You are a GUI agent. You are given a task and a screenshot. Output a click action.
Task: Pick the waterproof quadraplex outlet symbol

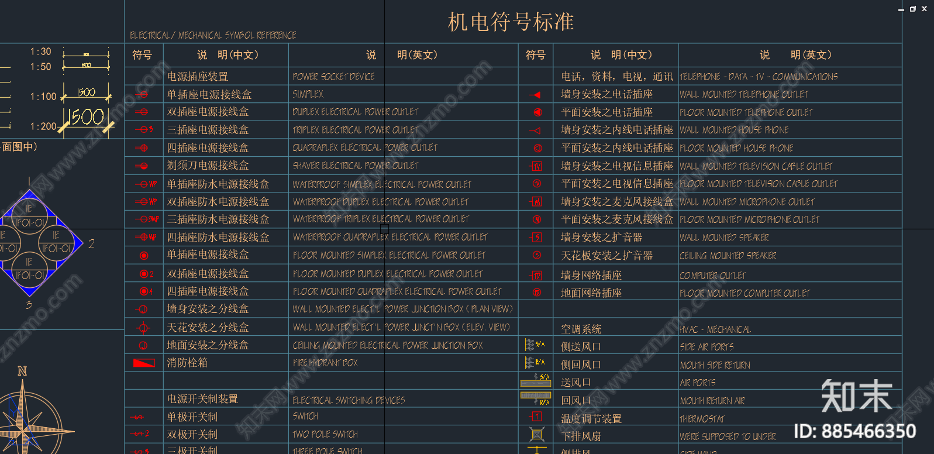tap(146, 237)
